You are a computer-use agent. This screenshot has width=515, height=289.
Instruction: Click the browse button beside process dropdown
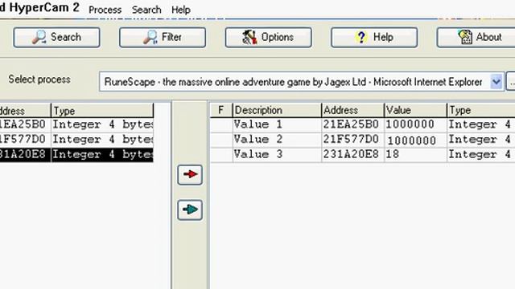click(511, 82)
